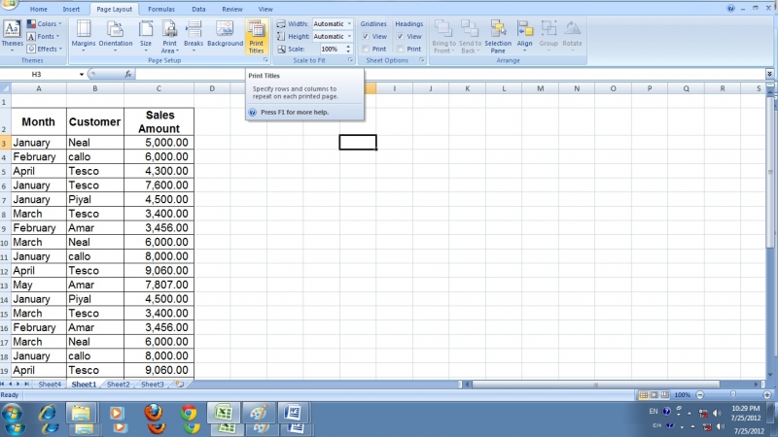
Task: Click the Press F1 for more help link
Action: point(295,112)
